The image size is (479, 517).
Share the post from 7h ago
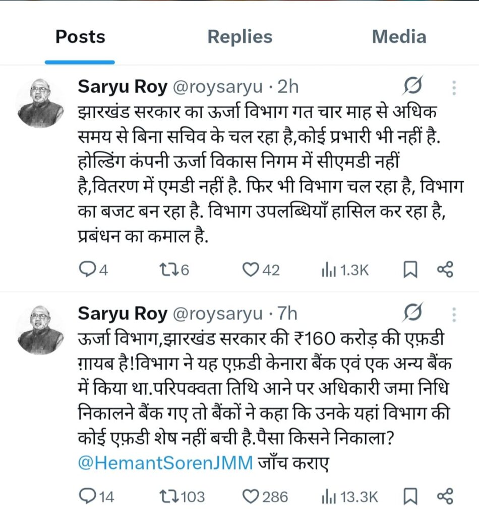click(445, 497)
